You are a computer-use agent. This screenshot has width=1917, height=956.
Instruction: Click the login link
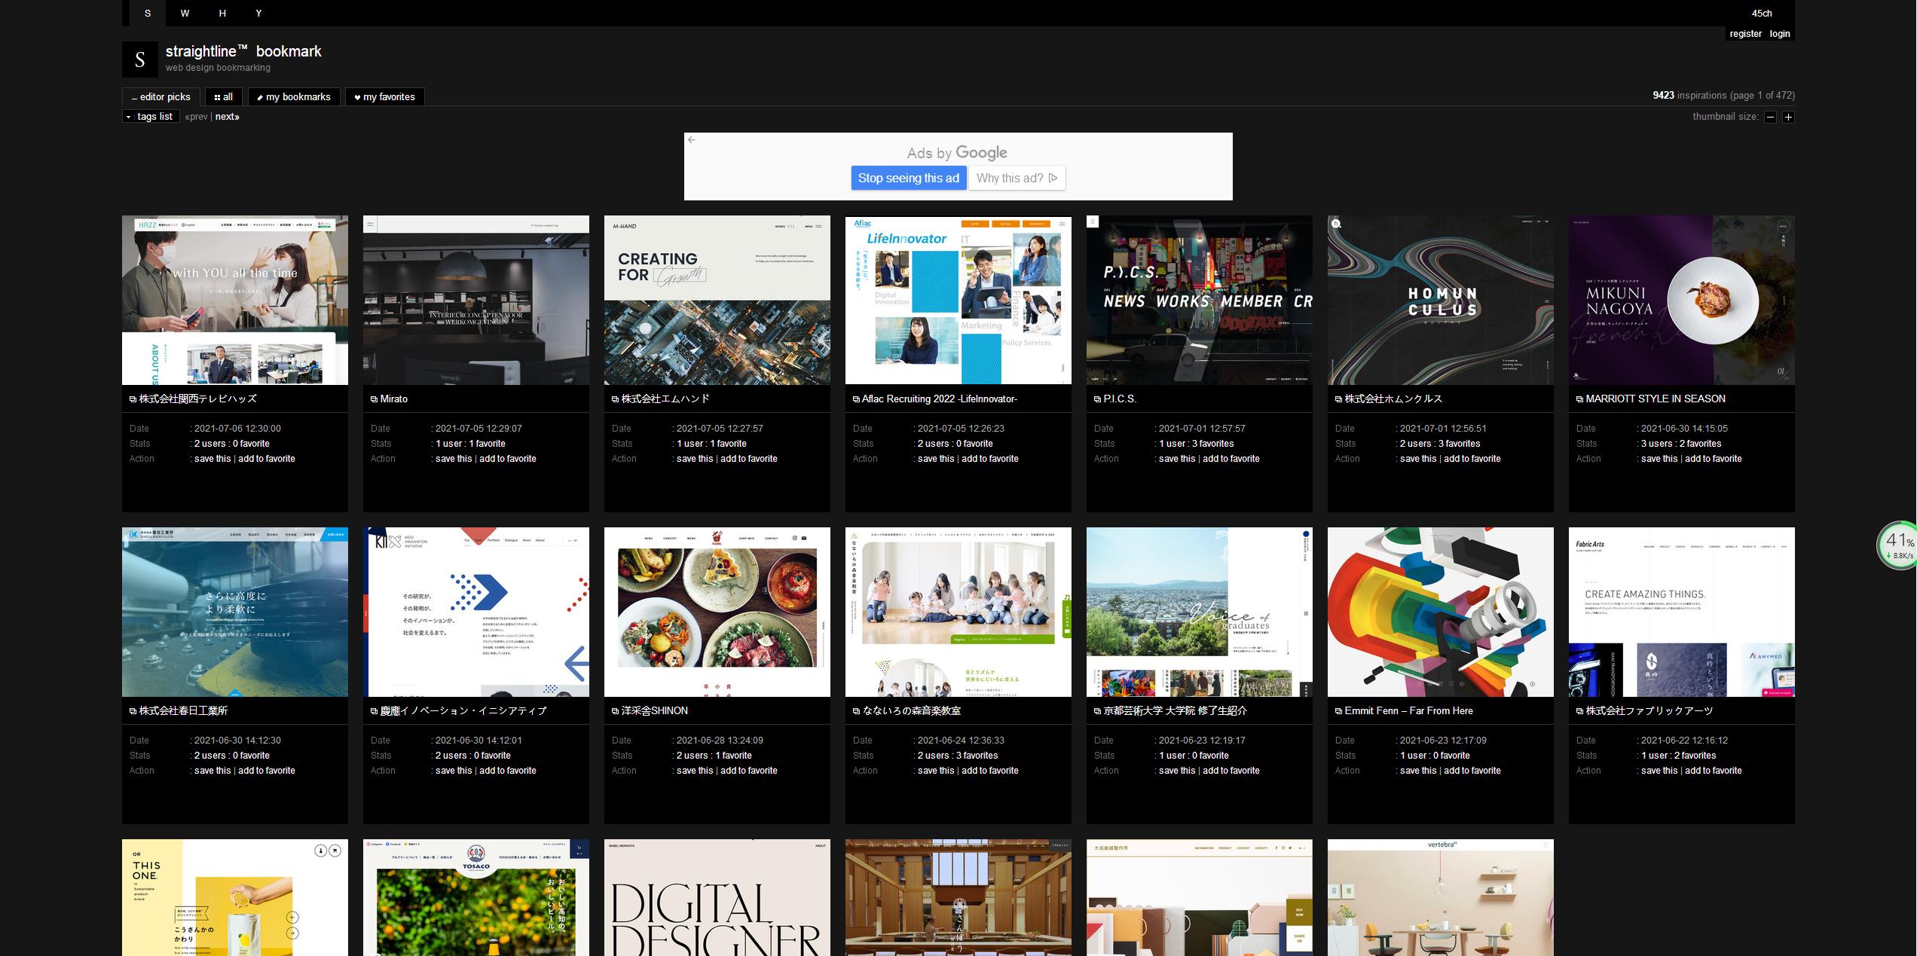1780,34
